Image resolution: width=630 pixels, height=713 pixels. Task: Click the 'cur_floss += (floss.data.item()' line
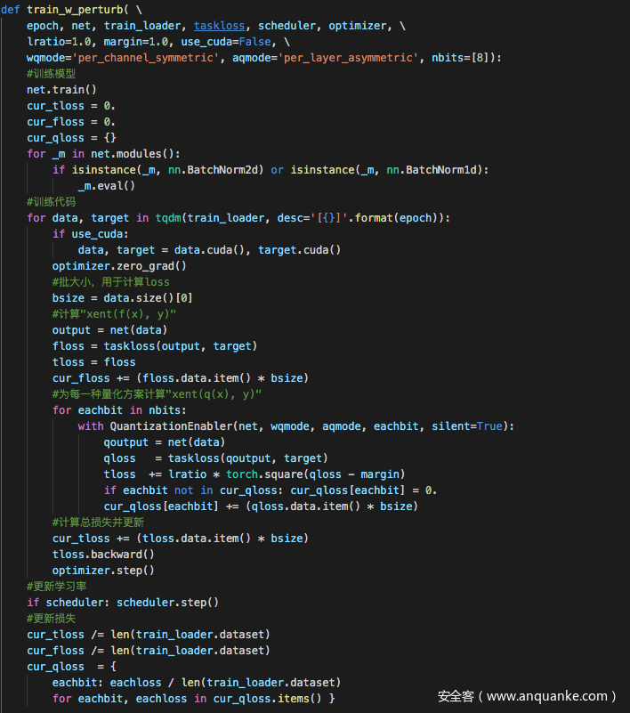tap(181, 378)
